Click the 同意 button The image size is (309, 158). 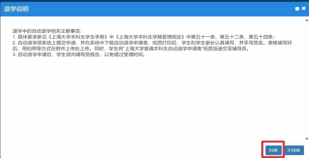[273, 150]
